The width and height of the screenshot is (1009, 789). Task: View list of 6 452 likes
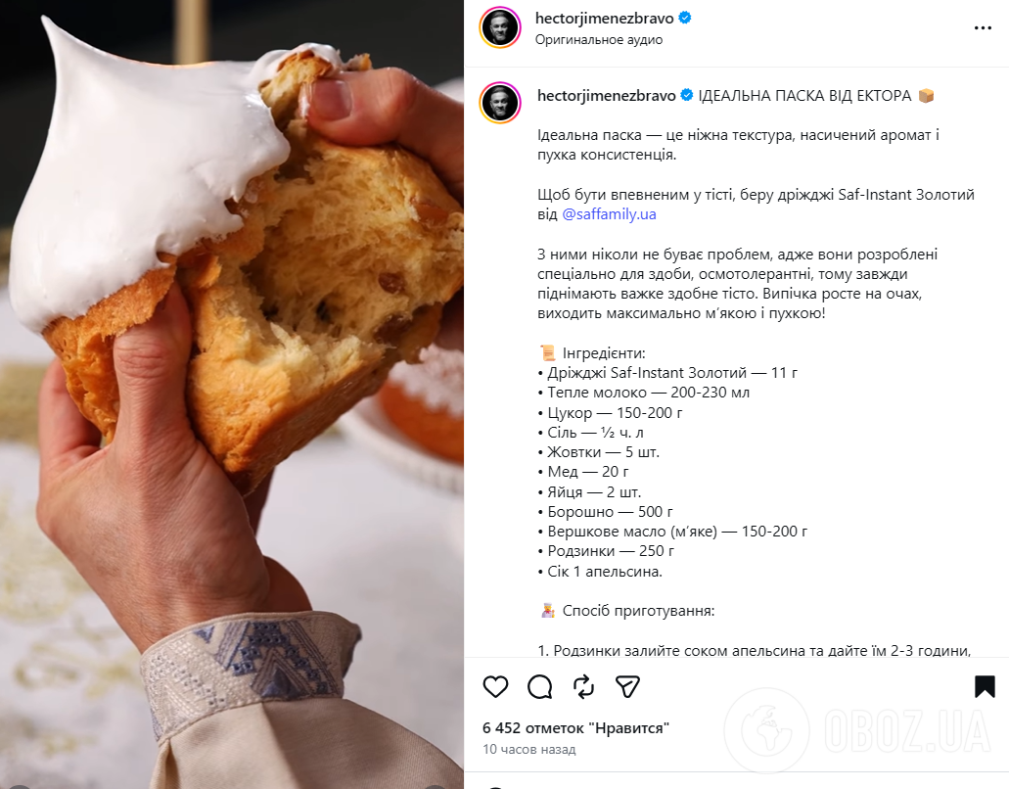[x=575, y=728]
